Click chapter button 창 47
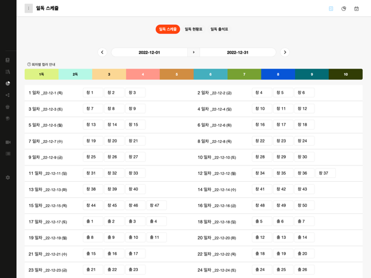 pyautogui.click(x=156, y=205)
